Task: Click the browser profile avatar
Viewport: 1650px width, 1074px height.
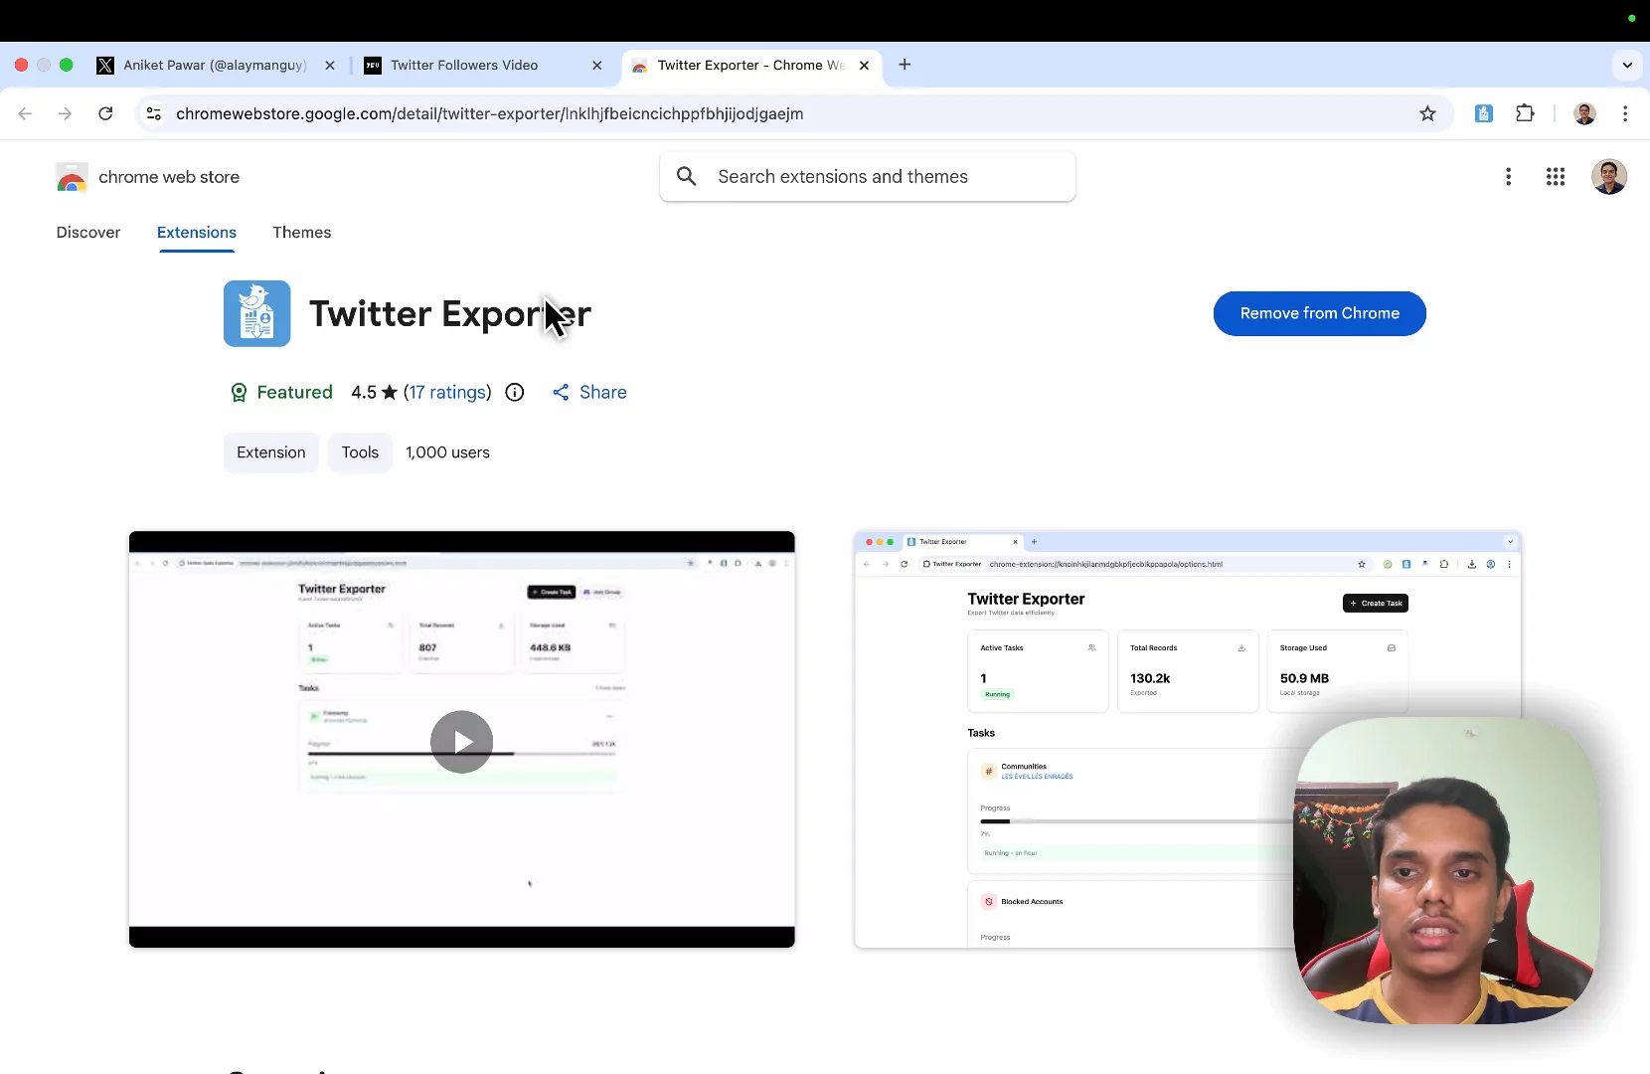Action: point(1585,113)
